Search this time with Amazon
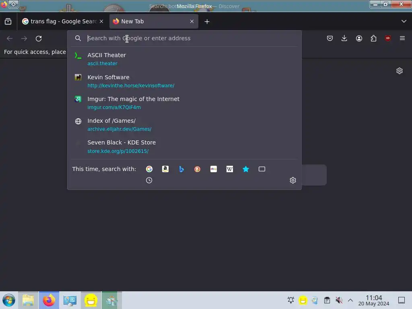The width and height of the screenshot is (412, 309). [x=165, y=169]
